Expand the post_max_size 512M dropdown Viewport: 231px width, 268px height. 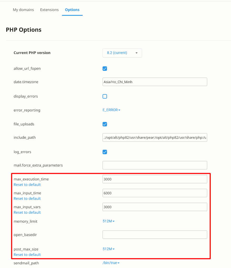(109, 249)
